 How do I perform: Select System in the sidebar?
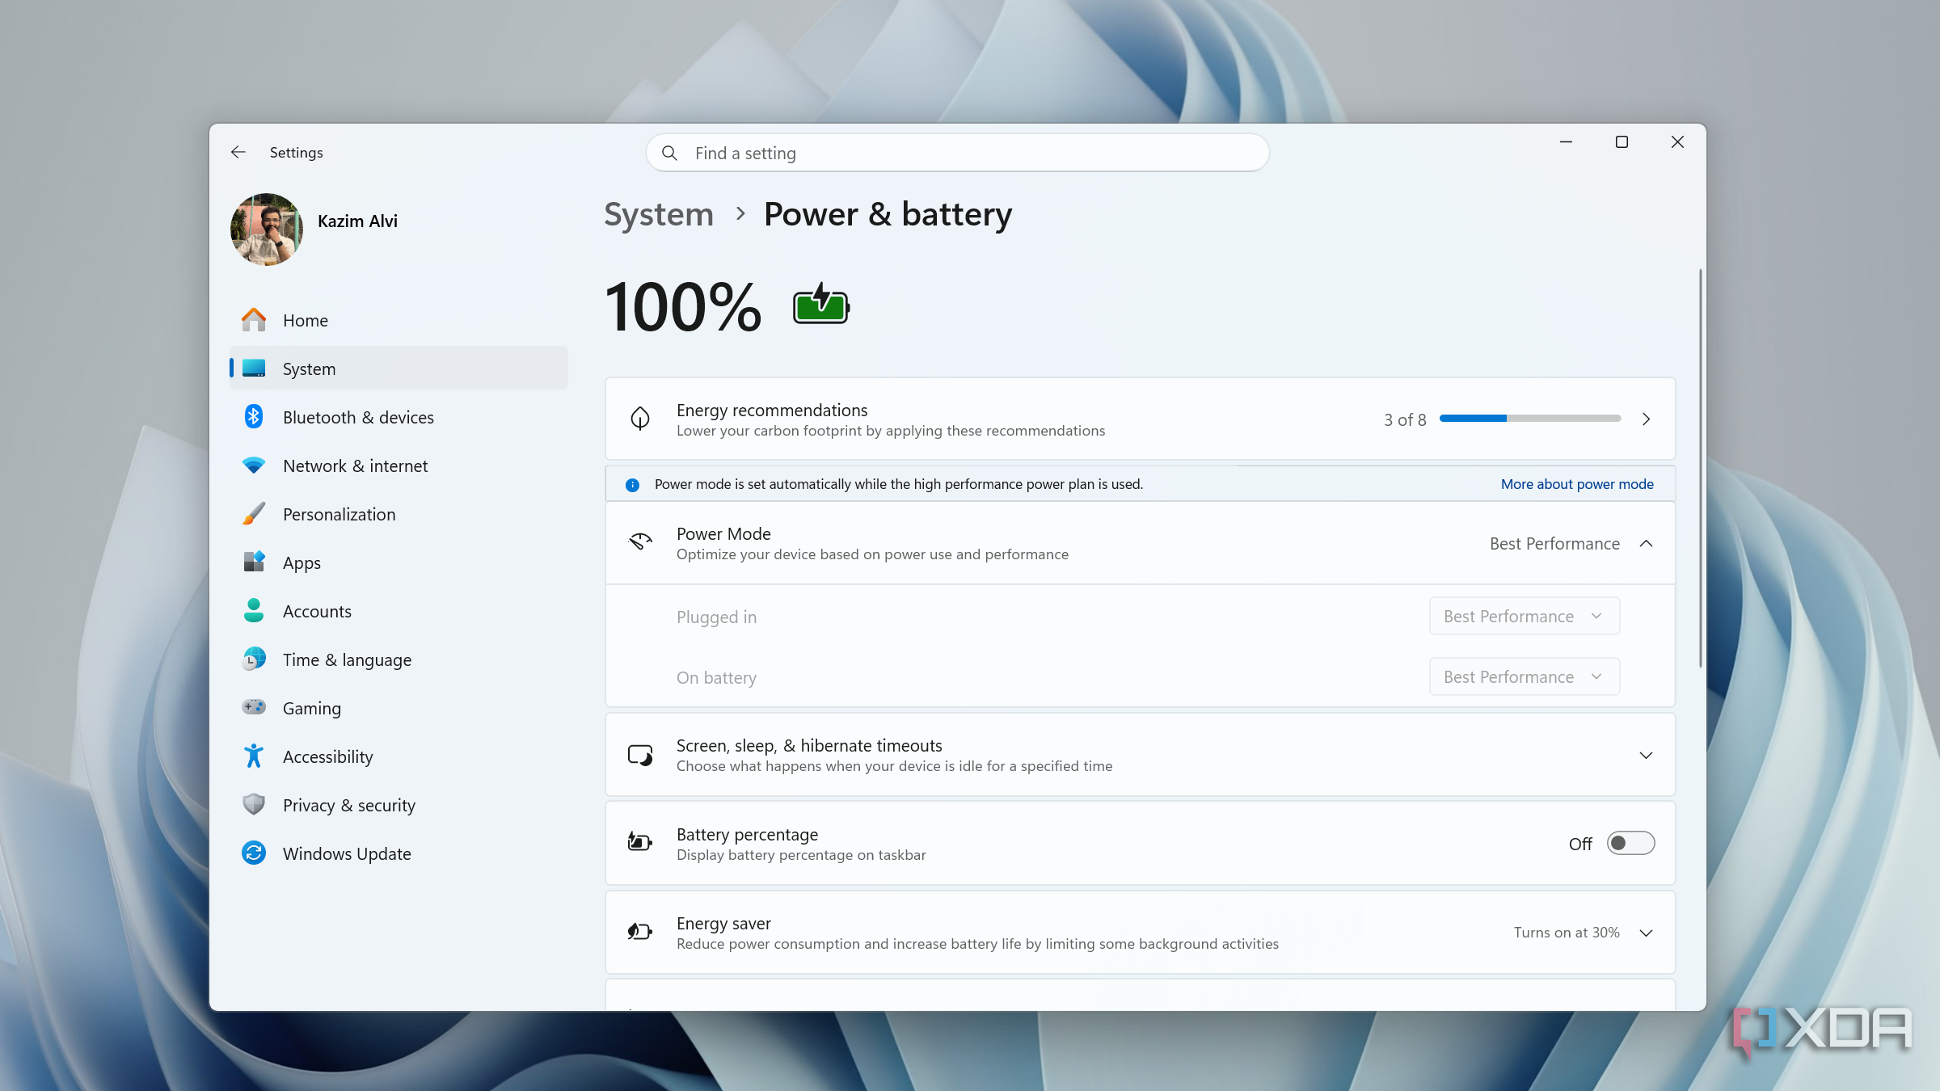point(399,369)
